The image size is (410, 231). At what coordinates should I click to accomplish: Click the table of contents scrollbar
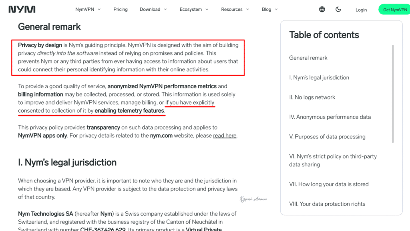click(393, 94)
